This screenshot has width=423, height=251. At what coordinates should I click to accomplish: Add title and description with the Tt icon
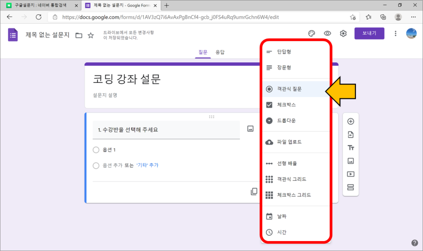tap(351, 148)
